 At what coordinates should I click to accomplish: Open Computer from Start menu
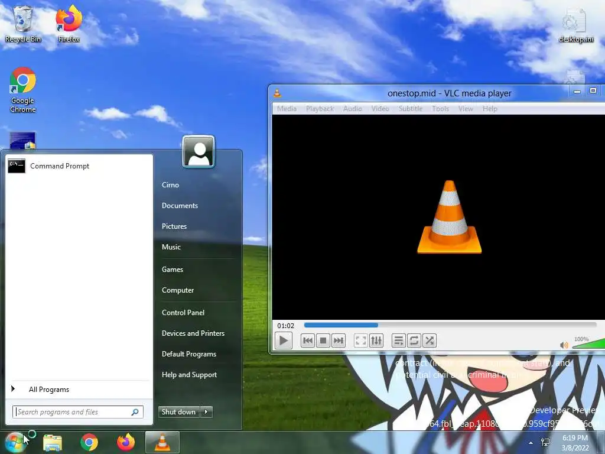tap(178, 290)
